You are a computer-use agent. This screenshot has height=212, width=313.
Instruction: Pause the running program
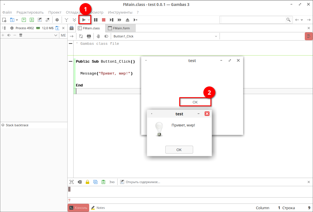[x=96, y=20]
